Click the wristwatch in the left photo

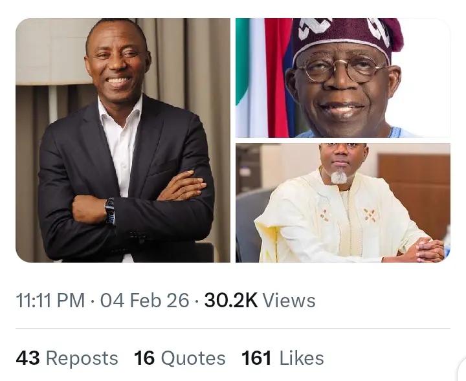click(x=110, y=212)
